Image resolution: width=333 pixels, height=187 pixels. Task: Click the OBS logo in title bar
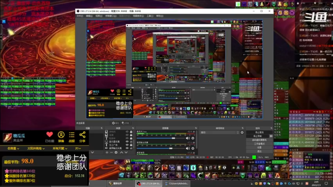click(x=78, y=11)
